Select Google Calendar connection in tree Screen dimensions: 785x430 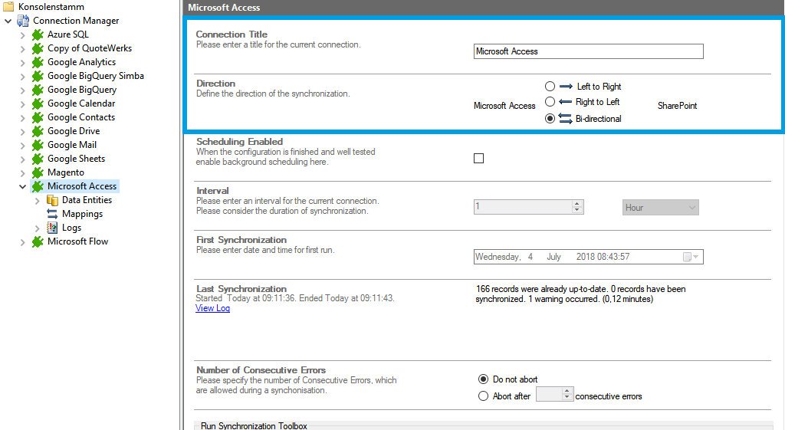pyautogui.click(x=80, y=103)
